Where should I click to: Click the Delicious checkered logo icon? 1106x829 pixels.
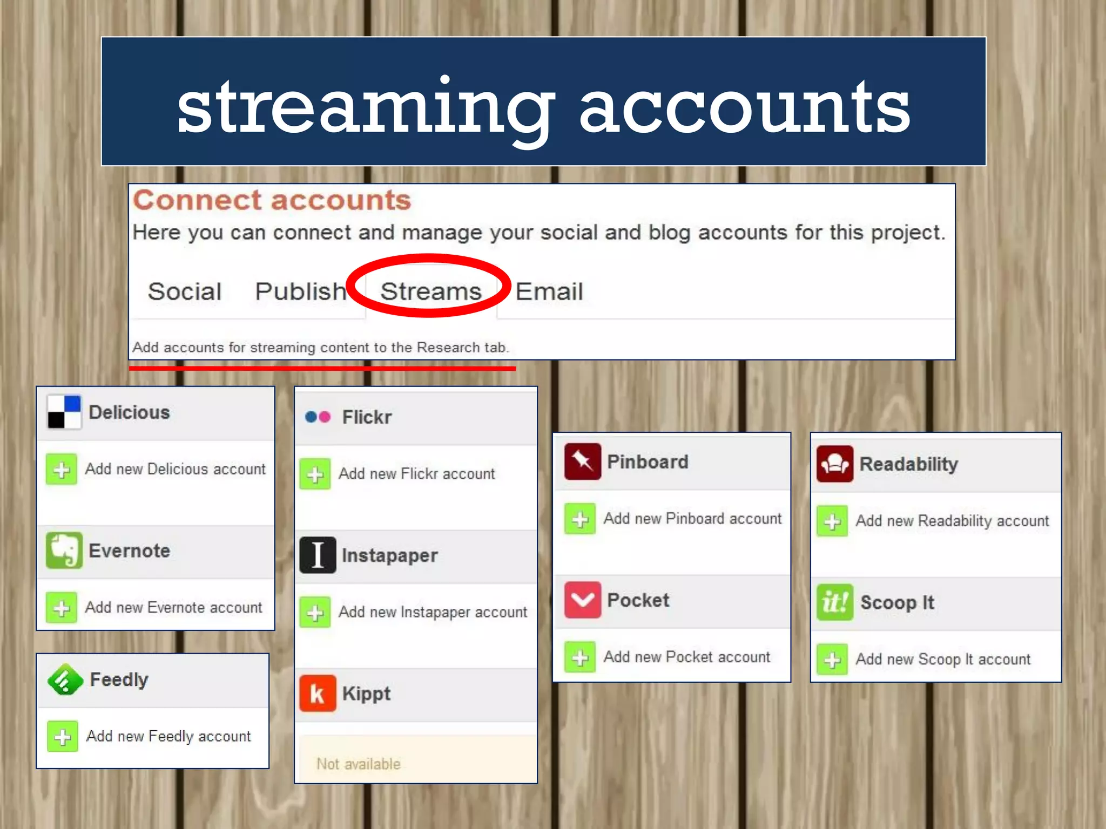pyautogui.click(x=64, y=412)
